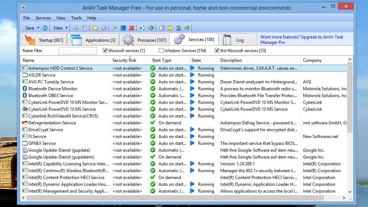Open the File menu
Image resolution: width=368 pixels, height=207 pixels.
click(x=27, y=18)
